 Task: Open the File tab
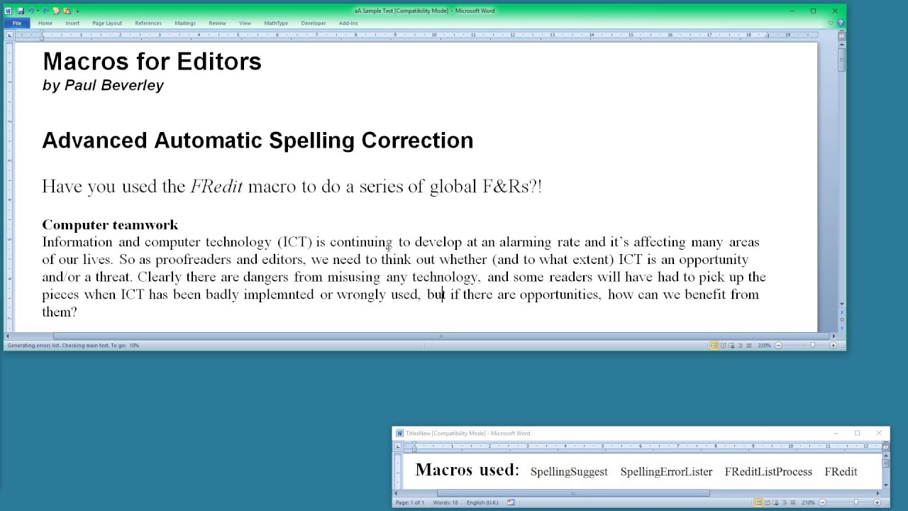[x=16, y=23]
